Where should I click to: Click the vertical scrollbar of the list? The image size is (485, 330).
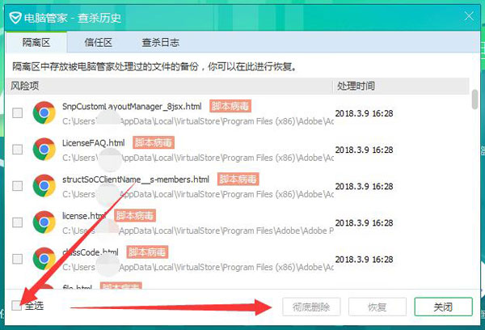(x=474, y=101)
